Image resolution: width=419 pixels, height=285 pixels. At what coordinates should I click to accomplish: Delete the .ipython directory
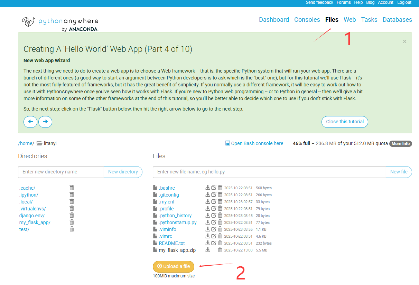72,194
